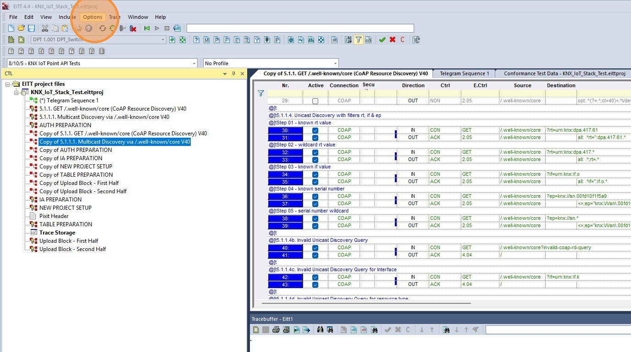Click the green step-to-start playback icon
This screenshot has height=352, width=631.
click(x=147, y=28)
